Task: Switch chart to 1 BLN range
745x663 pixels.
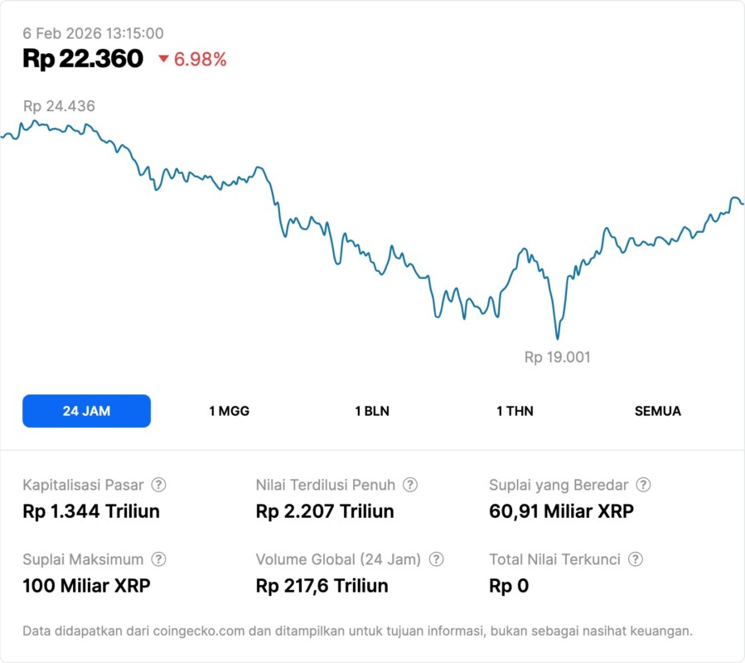Action: (x=372, y=411)
